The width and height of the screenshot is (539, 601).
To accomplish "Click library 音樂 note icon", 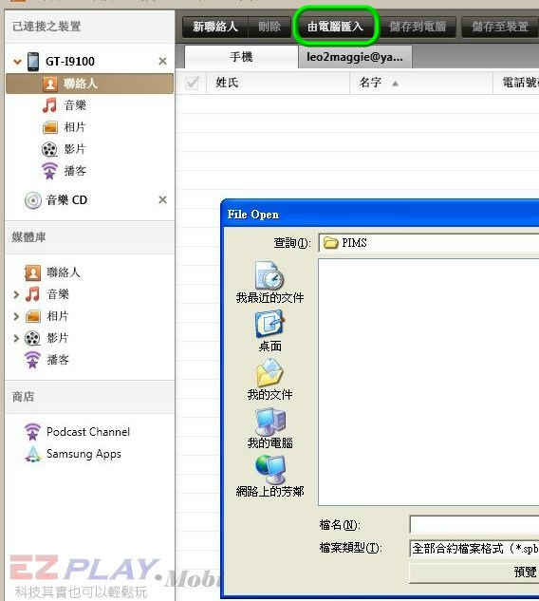I will coord(32,294).
